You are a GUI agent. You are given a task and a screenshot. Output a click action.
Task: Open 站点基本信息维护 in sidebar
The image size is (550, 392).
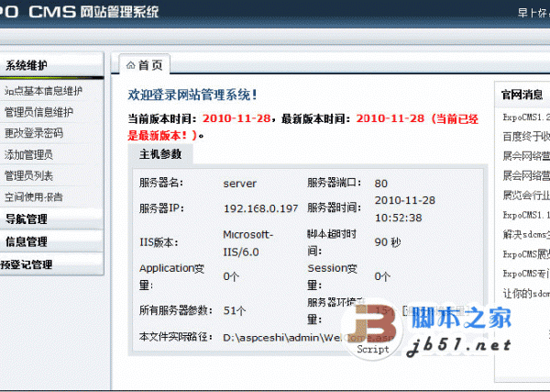pos(43,91)
